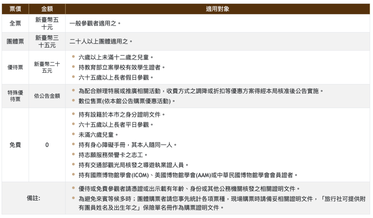Click the 依公告金額 amount cell

[x=47, y=96]
